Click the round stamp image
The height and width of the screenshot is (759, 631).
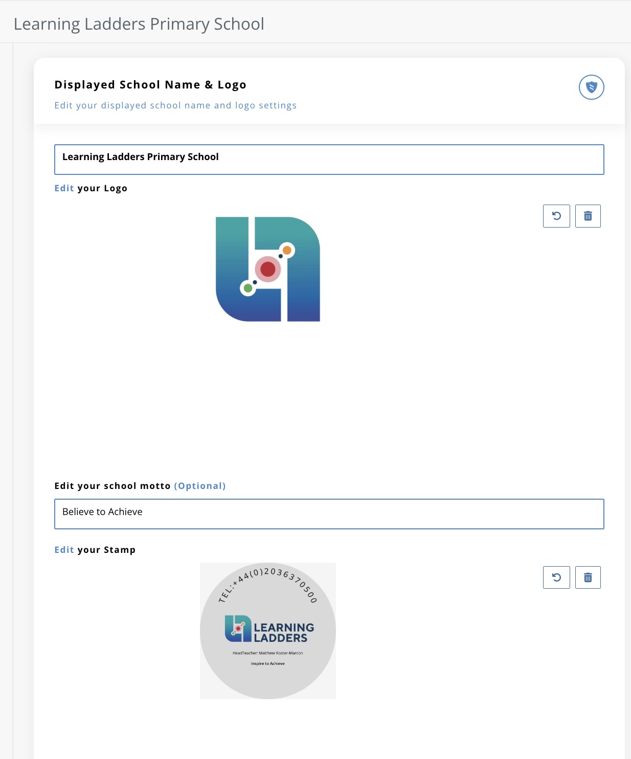(x=268, y=631)
